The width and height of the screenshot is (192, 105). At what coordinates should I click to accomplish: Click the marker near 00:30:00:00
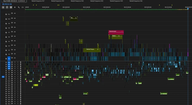click(x=160, y=5)
